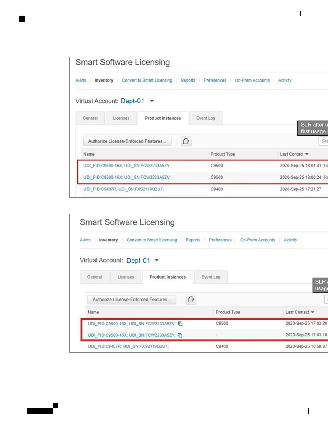The image size is (328, 425).
Task: Click the Name column header in upper panel
Action: [x=89, y=154]
